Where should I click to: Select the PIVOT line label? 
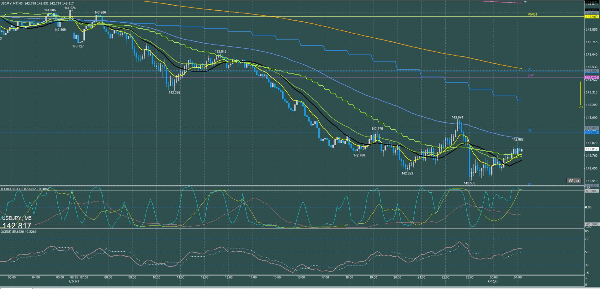tap(532, 14)
